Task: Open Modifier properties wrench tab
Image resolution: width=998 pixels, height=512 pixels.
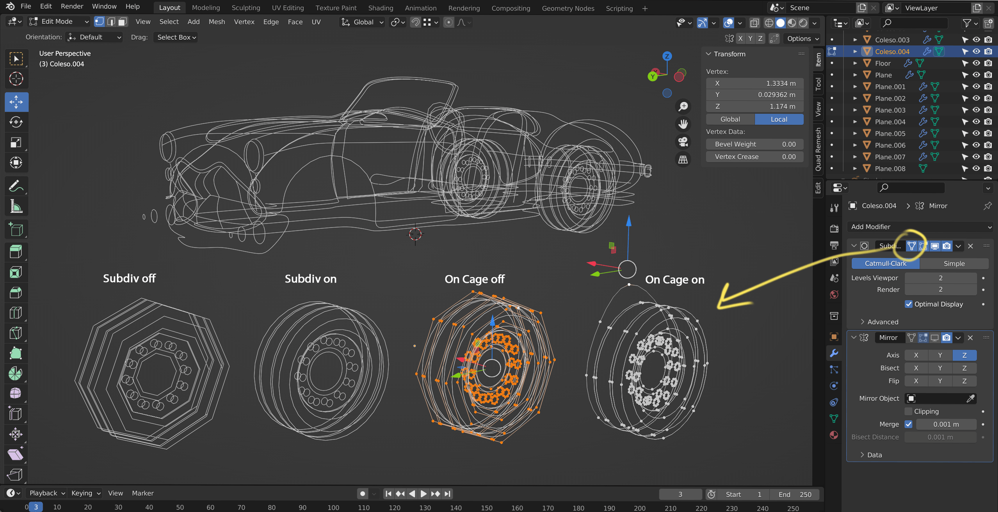Action: tap(834, 353)
